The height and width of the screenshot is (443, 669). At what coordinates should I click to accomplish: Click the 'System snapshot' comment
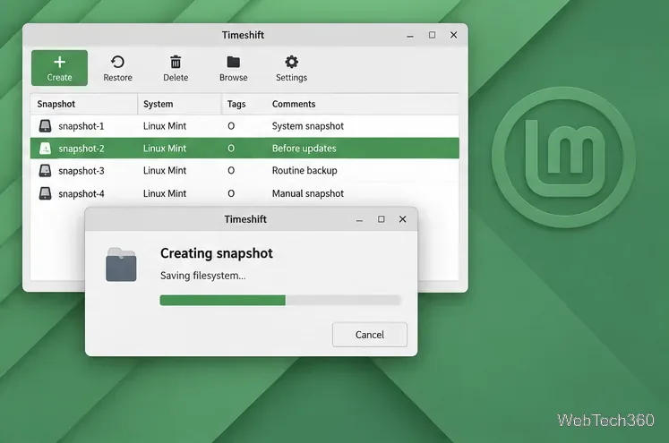(307, 126)
